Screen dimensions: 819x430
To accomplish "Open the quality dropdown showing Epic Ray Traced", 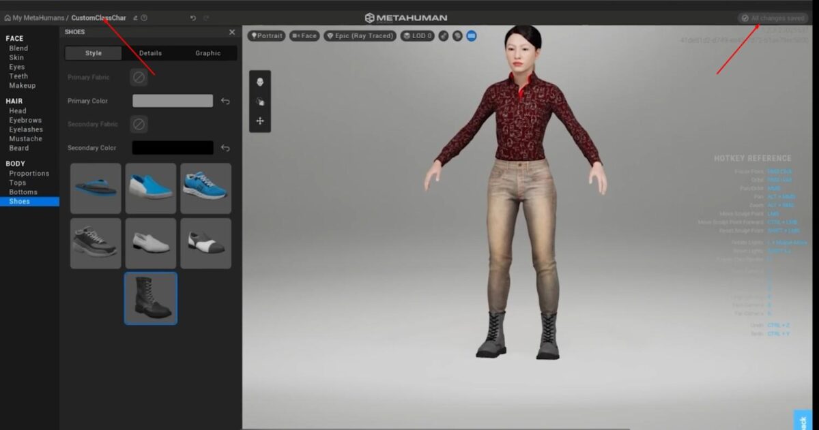I will point(360,35).
